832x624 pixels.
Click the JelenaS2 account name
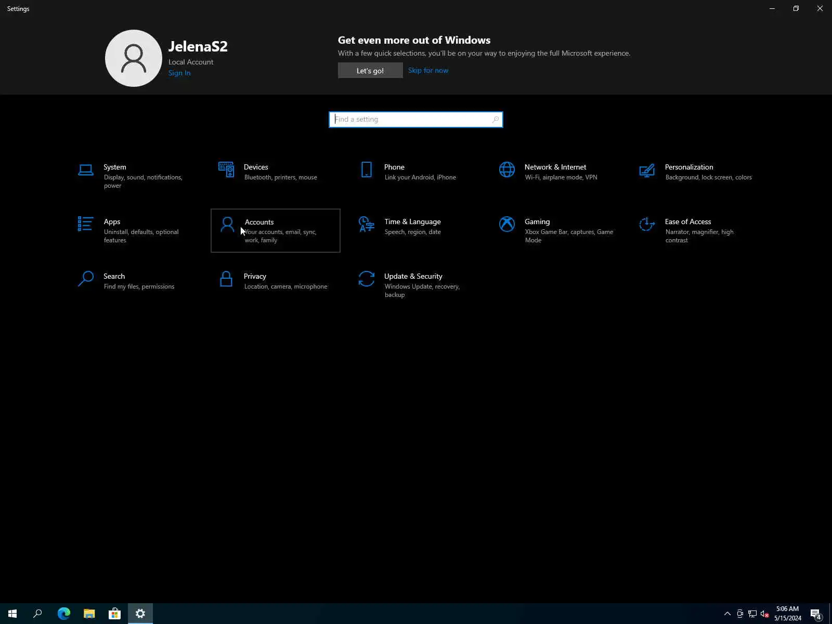(198, 46)
